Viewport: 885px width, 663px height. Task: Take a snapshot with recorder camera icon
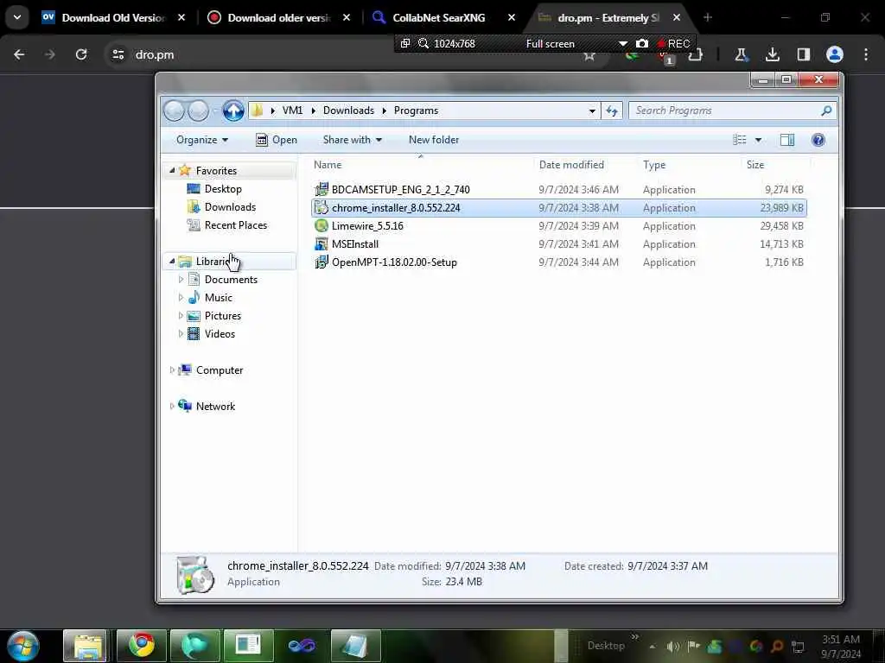(x=642, y=43)
